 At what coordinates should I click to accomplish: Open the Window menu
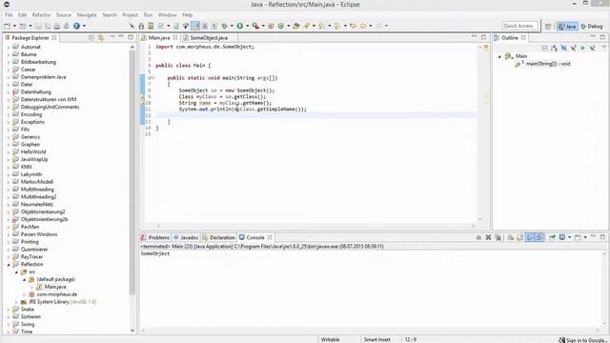[x=168, y=15]
